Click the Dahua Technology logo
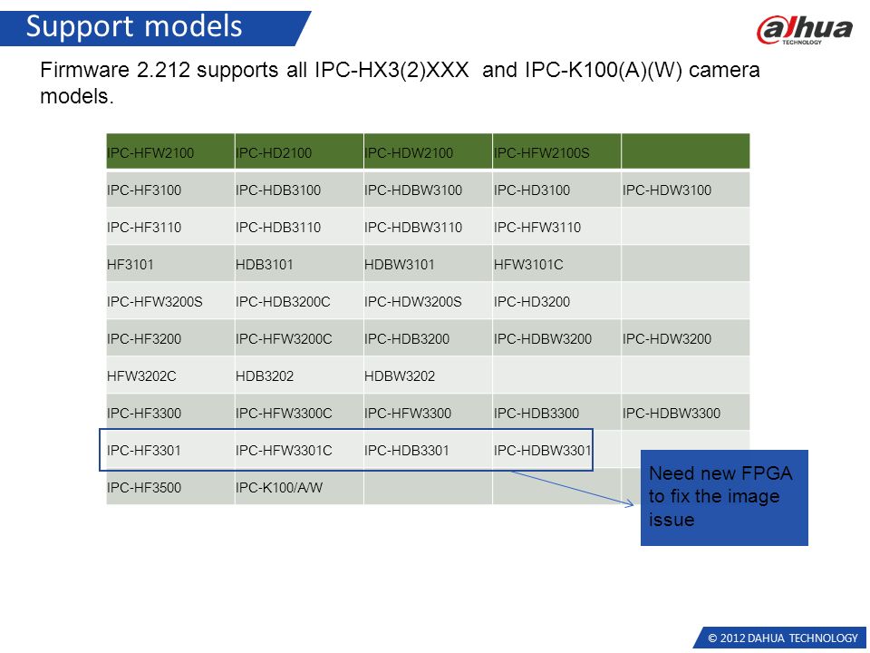This screenshot has width=870, height=653. pyautogui.click(x=804, y=30)
